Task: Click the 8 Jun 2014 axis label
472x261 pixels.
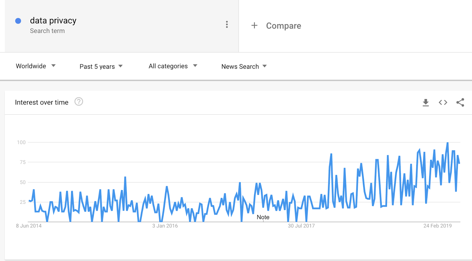Action: (29, 226)
